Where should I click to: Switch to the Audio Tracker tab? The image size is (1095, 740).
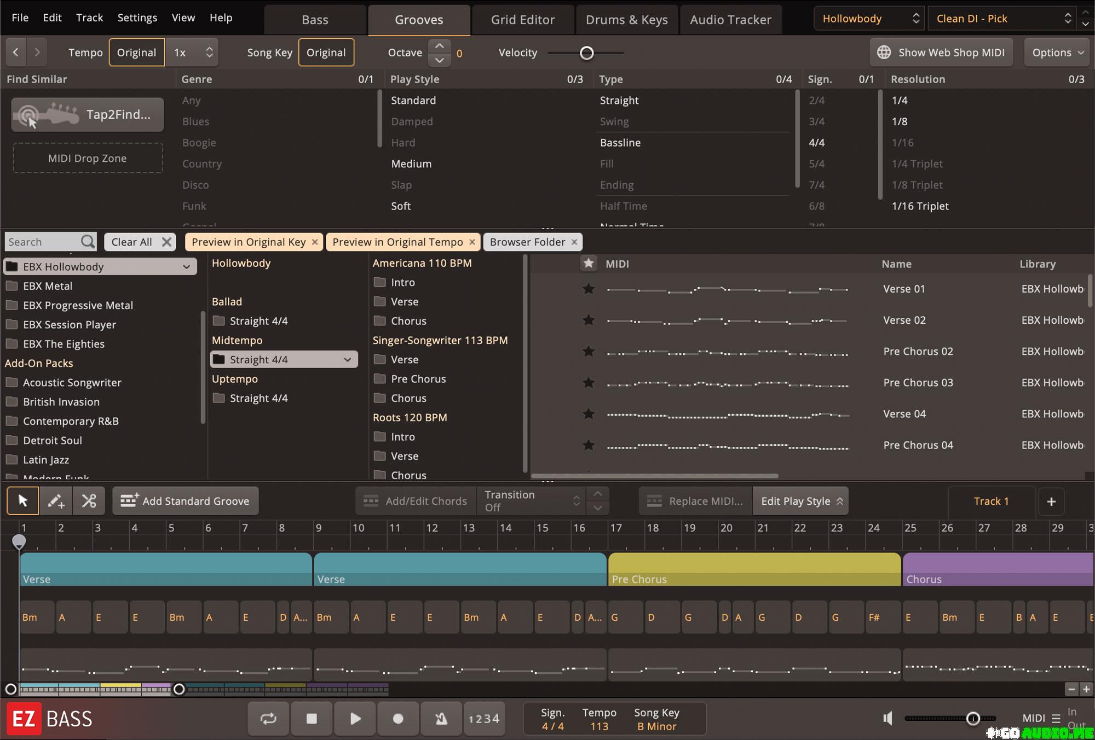click(x=731, y=20)
